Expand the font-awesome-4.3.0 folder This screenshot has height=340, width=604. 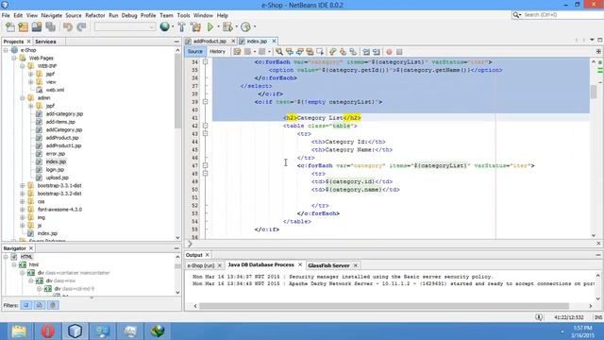click(23, 210)
